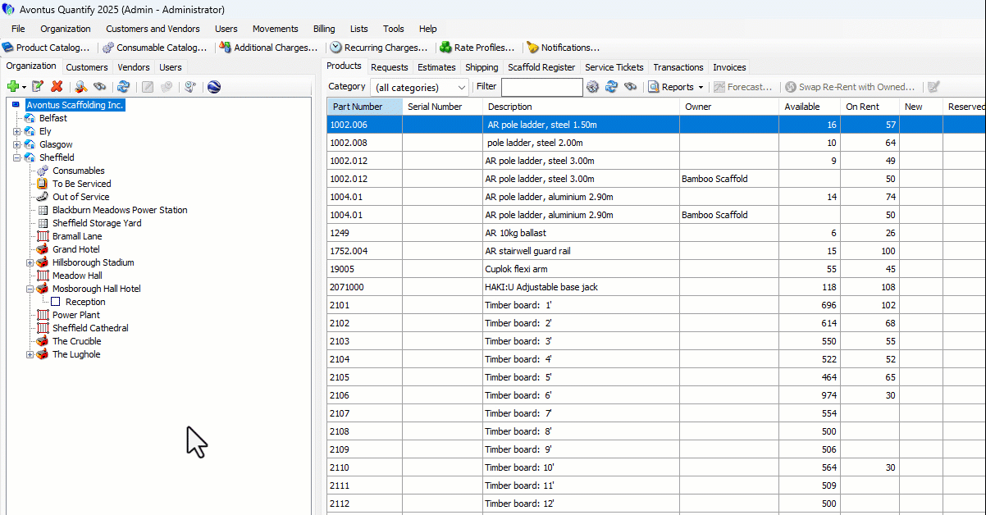Screen dimensions: 986x515
Task: Click the Recurring Charges toolbar item
Action: pos(379,48)
